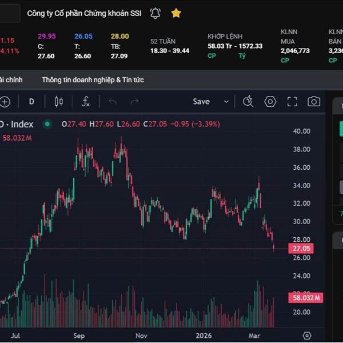This screenshot has height=343, width=343.
Task: Click the Save chart layout button
Action: pyautogui.click(x=201, y=102)
